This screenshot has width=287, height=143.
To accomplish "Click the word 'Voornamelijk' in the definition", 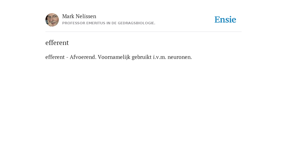I will 114,57.
